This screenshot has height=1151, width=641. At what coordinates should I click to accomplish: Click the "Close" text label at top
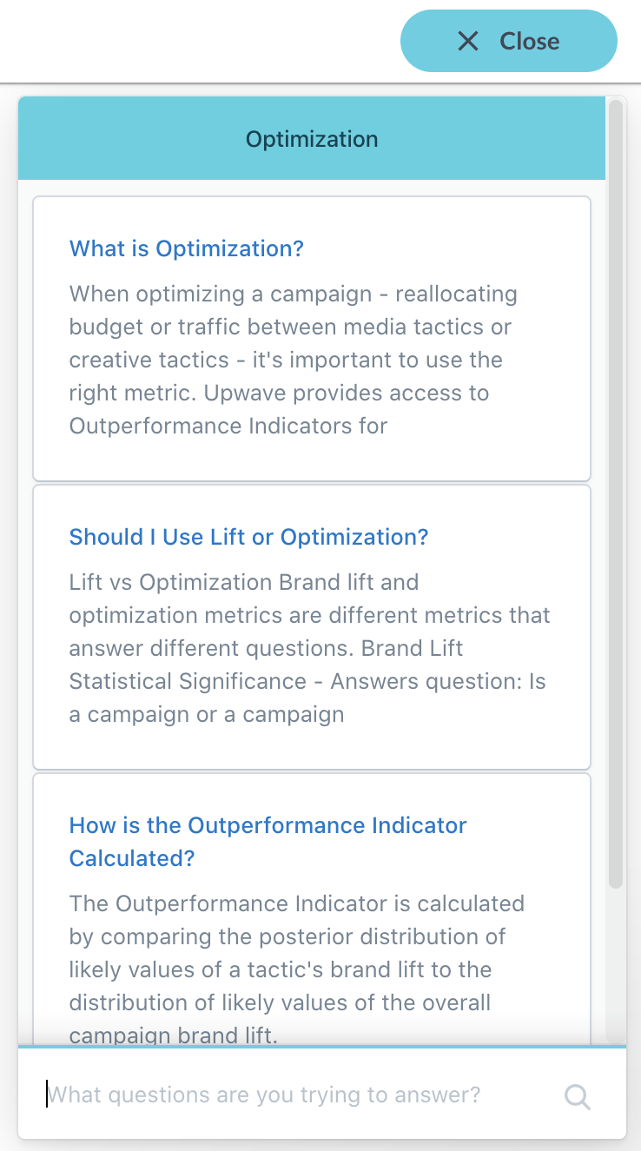530,41
